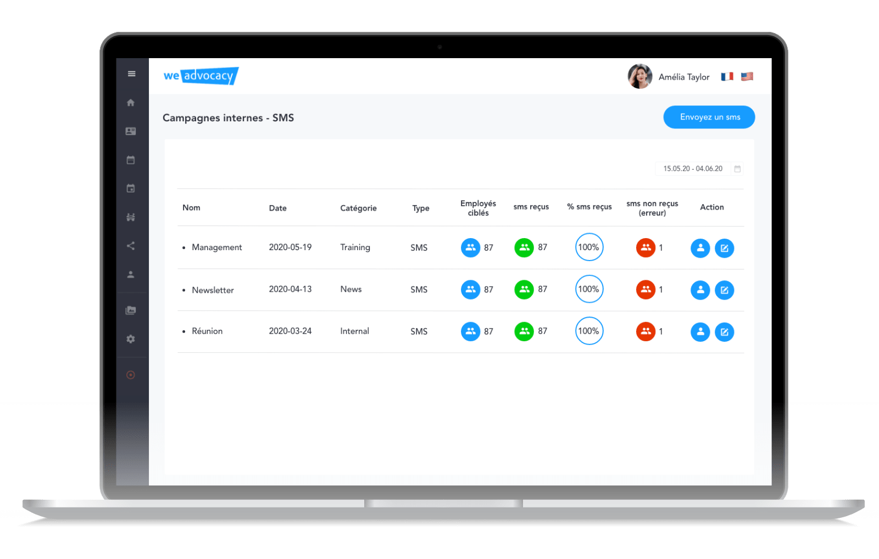Open the user profile sidebar icon
The width and height of the screenshot is (879, 559).
(131, 274)
